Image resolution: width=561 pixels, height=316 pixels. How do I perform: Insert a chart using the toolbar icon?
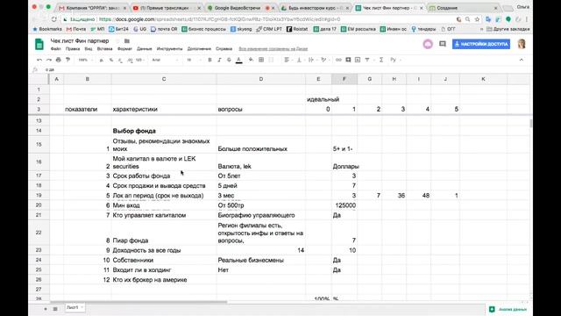coord(358,60)
